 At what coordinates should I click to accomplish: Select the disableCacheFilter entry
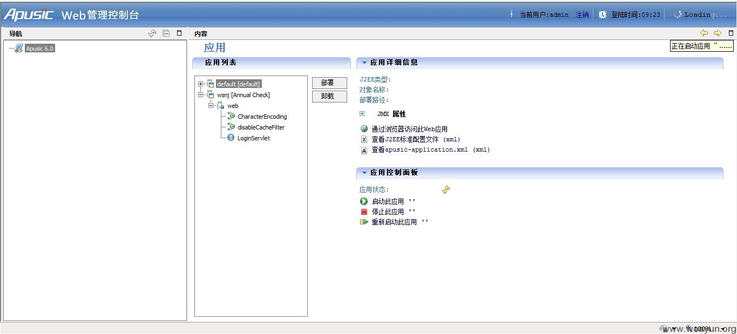[261, 127]
